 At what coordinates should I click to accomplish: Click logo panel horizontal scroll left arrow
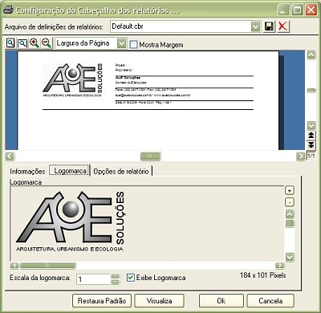[14, 266]
